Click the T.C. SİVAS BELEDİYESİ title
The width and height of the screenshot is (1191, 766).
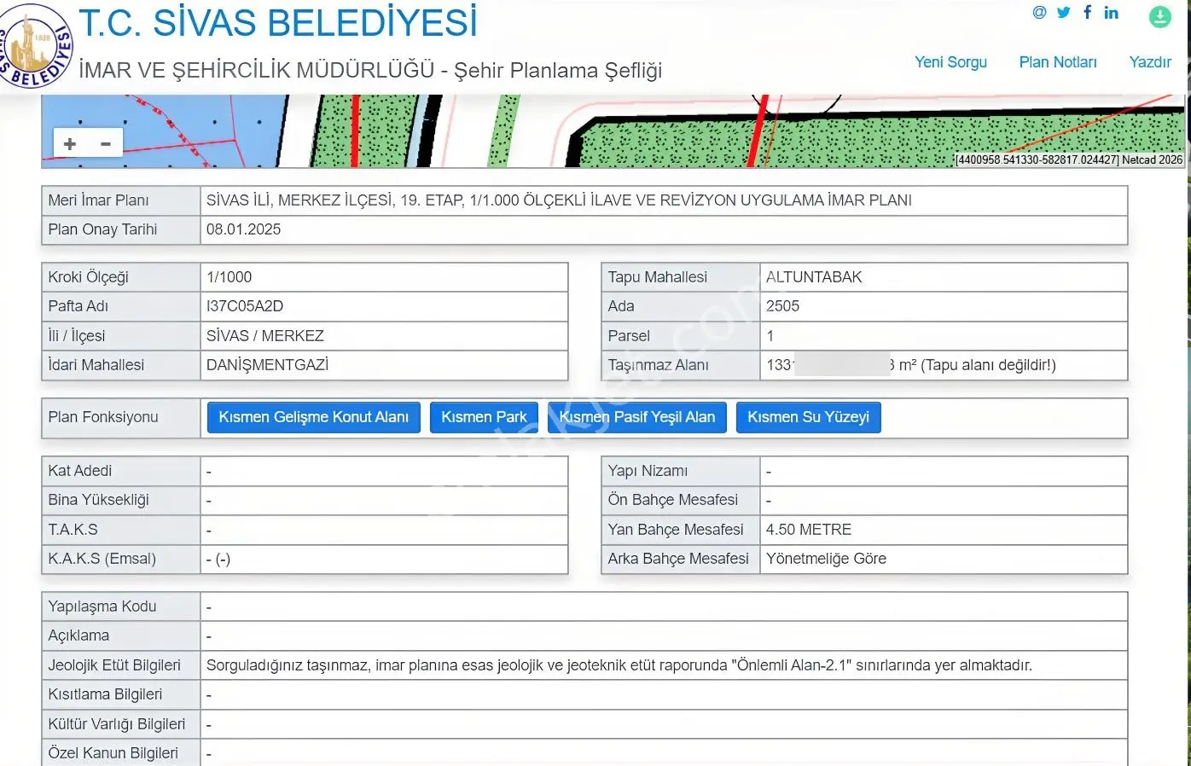[278, 23]
